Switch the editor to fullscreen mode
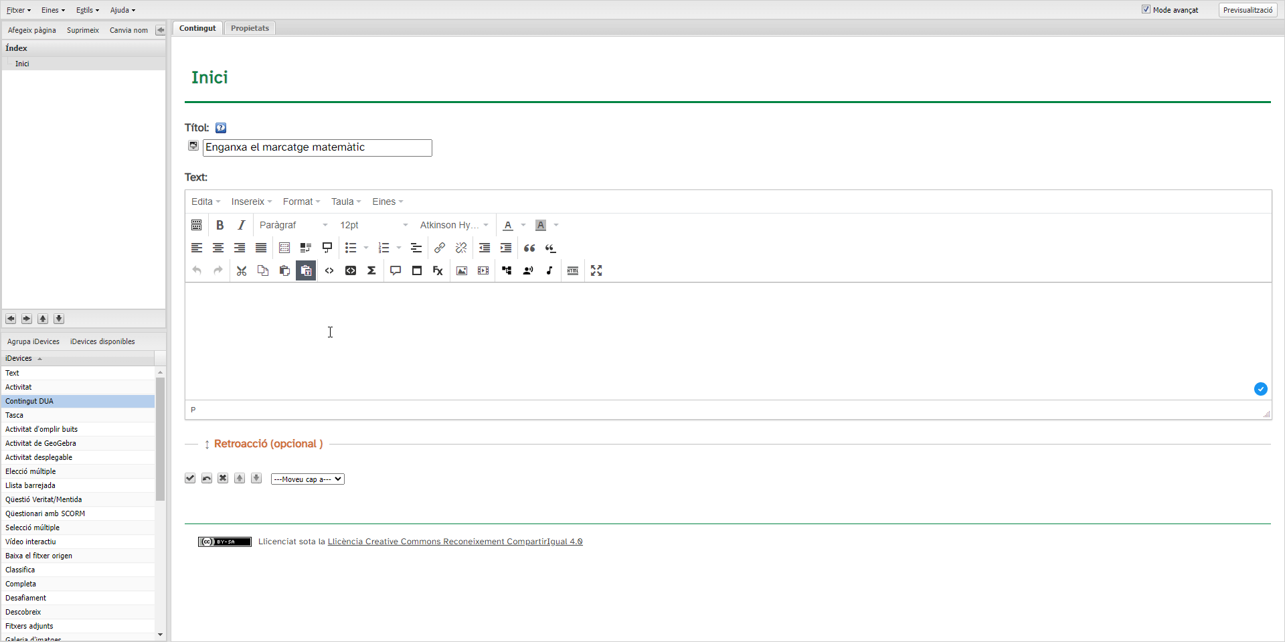 (x=596, y=270)
